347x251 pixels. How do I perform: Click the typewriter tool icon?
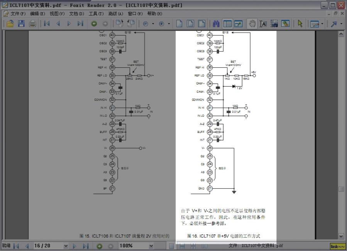pos(315,24)
